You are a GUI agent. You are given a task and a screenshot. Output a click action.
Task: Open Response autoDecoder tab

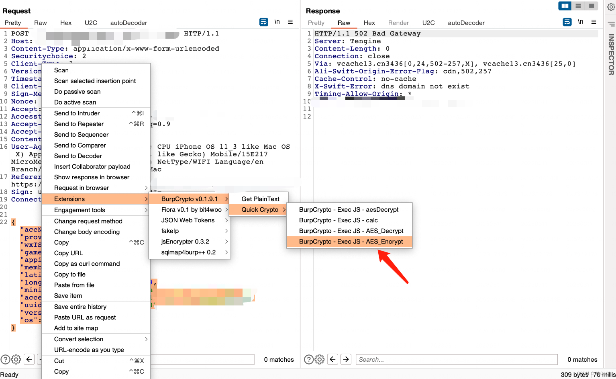(x=466, y=23)
